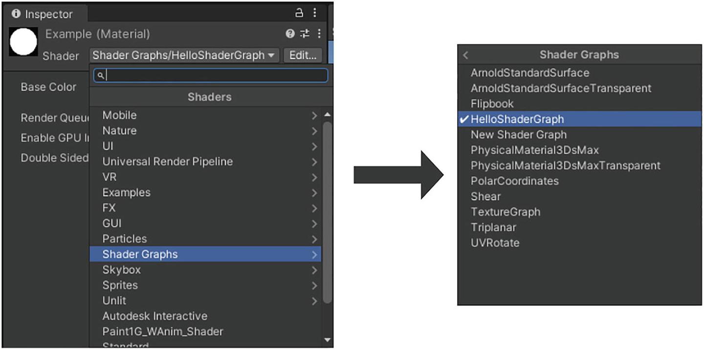Open the material's three-dot context menu

click(x=319, y=33)
